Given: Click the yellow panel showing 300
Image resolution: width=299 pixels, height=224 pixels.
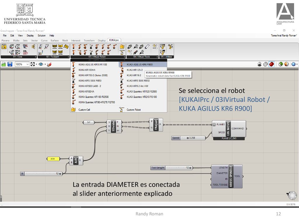Looking at the screenshot, I should pos(53,159).
